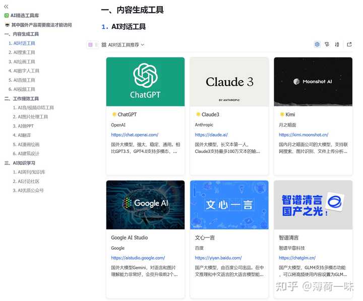Open the ChatGPT cover image

coord(145,82)
